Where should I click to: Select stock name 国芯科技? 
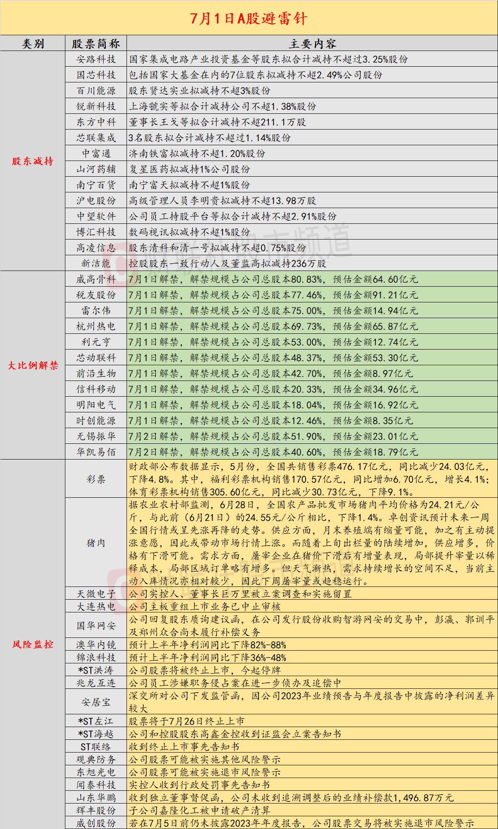point(96,75)
